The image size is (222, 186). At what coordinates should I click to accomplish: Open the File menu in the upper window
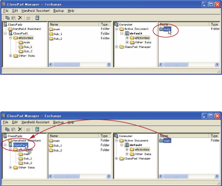pyautogui.click(x=6, y=11)
